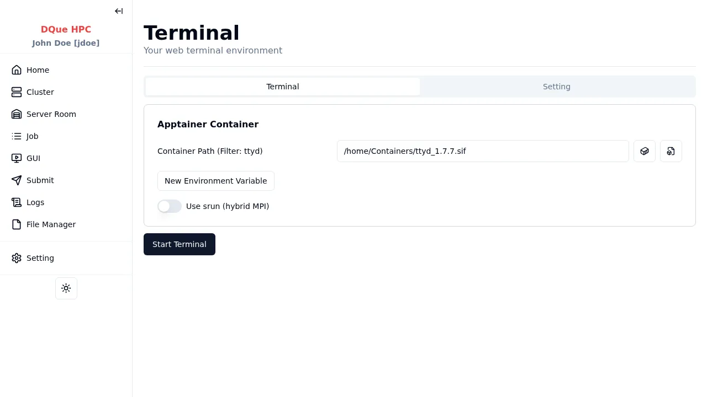This screenshot has height=397, width=707.
Task: Switch to the Setting tab
Action: (x=556, y=87)
